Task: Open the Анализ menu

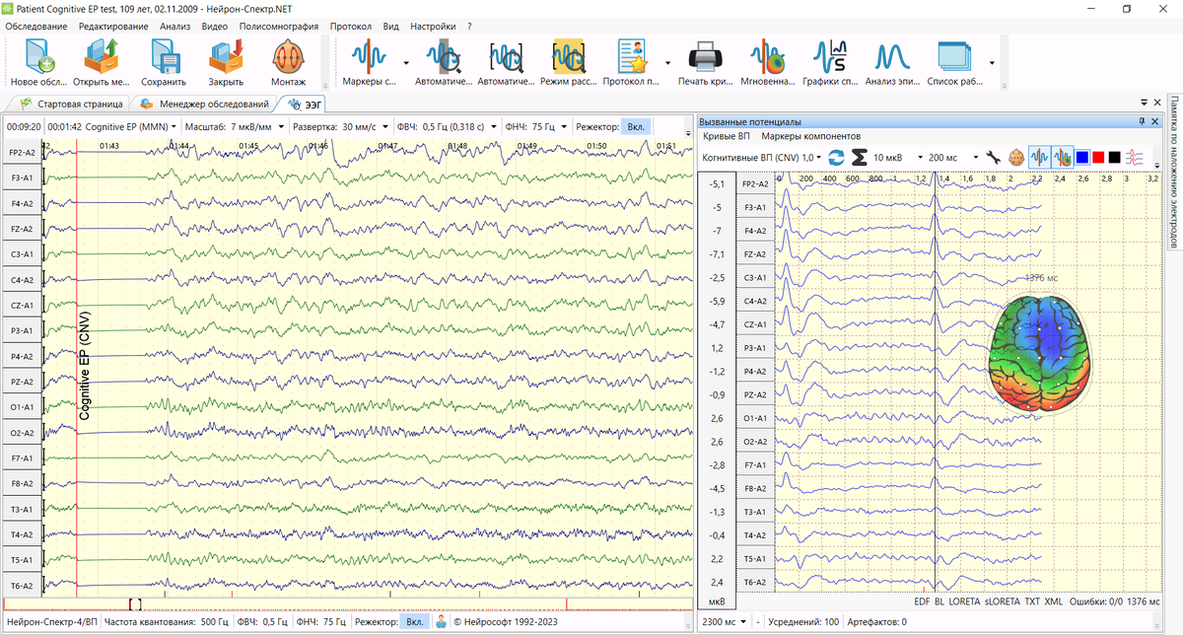Action: [174, 26]
